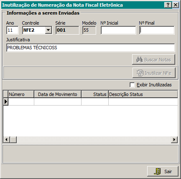Enable the Exibir Inutilizadas checkbox

[132, 85]
